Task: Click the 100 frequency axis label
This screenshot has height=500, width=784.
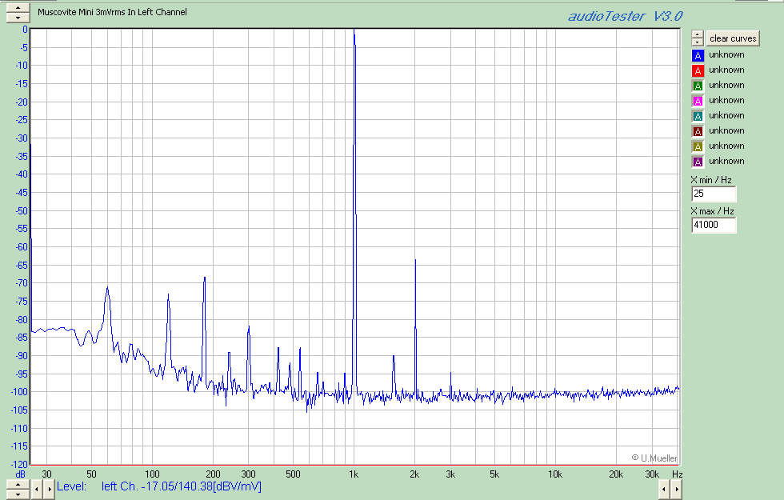Action: (152, 474)
